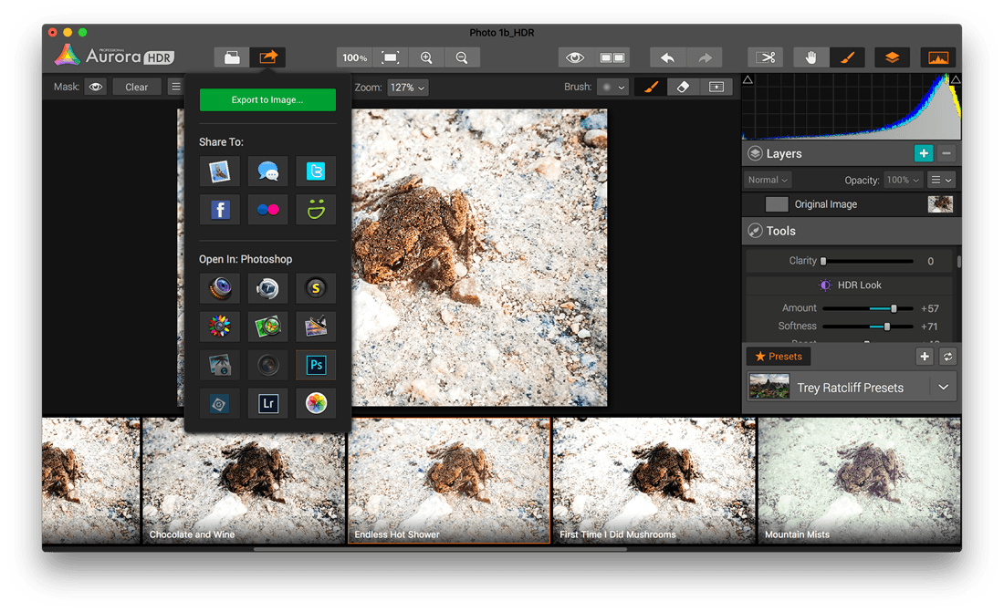The width and height of the screenshot is (1004, 612).
Task: Share to SmugMug smiley icon
Action: pos(316,210)
